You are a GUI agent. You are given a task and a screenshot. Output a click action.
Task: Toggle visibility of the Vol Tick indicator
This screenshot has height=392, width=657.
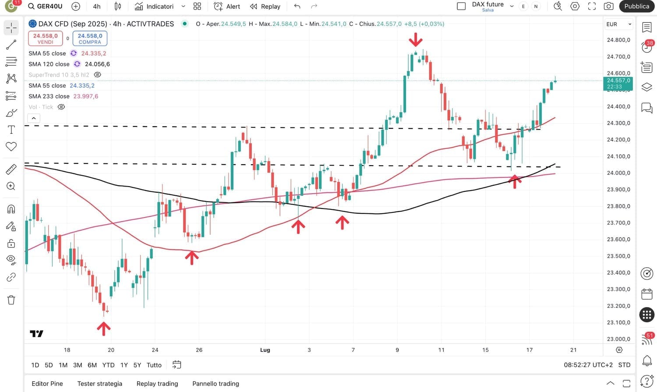(61, 107)
